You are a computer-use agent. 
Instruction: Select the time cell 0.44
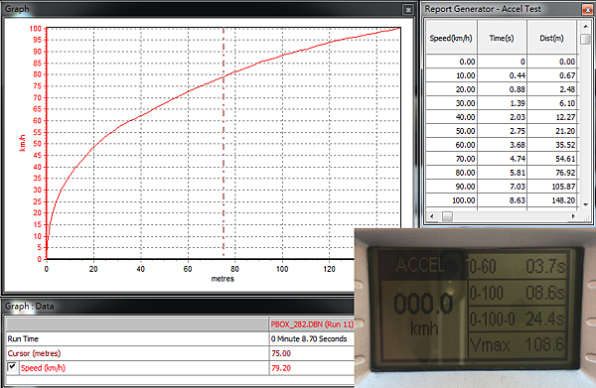(502, 75)
